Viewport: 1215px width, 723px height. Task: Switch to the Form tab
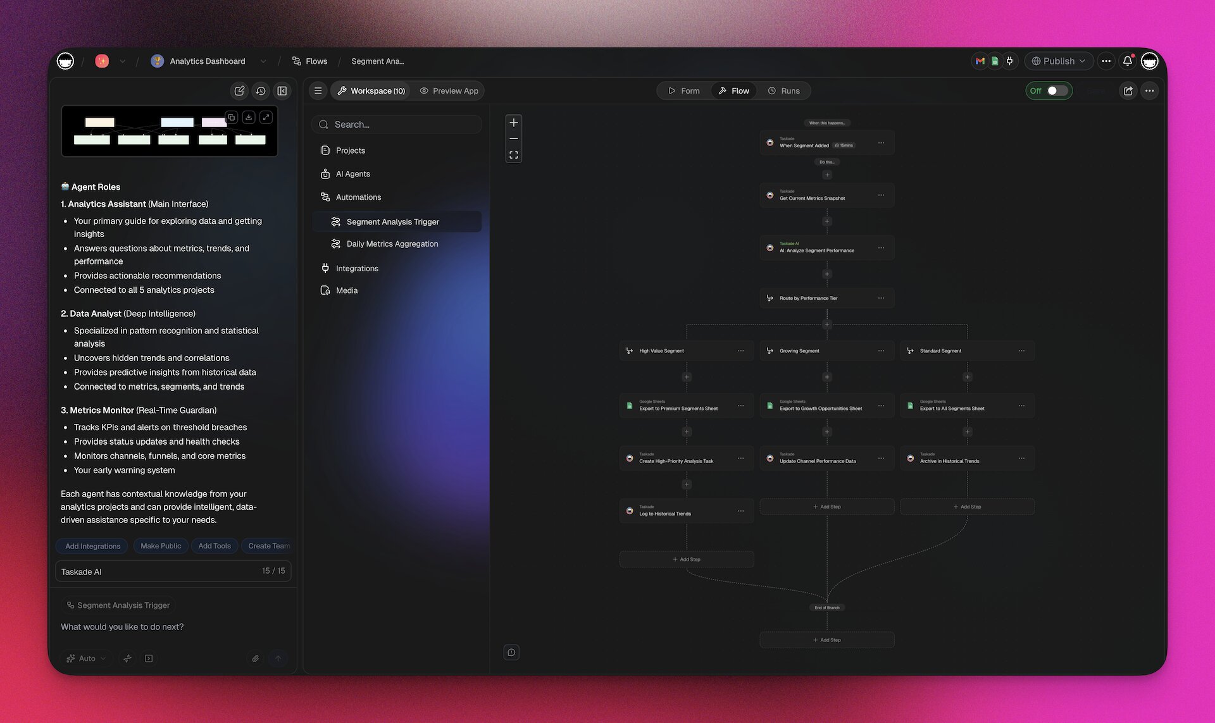(x=684, y=91)
